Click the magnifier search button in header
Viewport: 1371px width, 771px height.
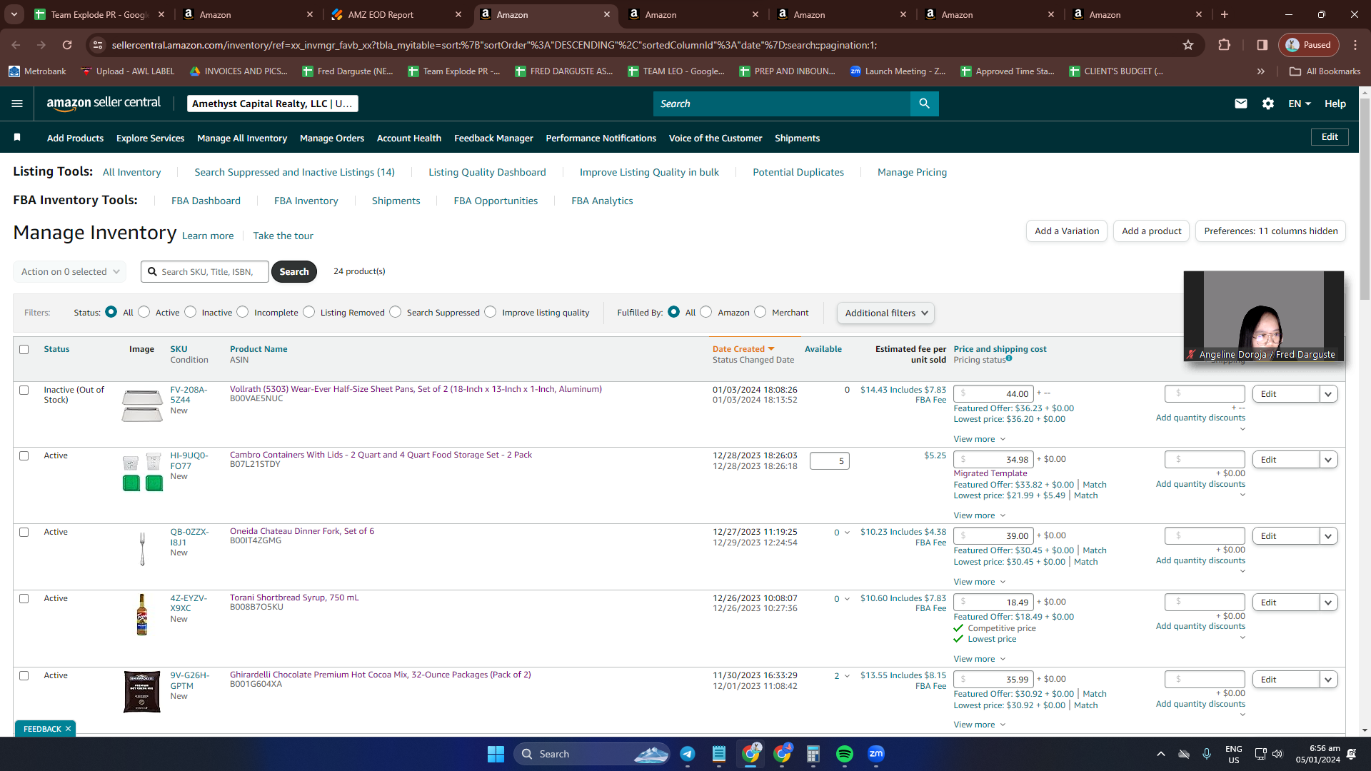(x=925, y=104)
